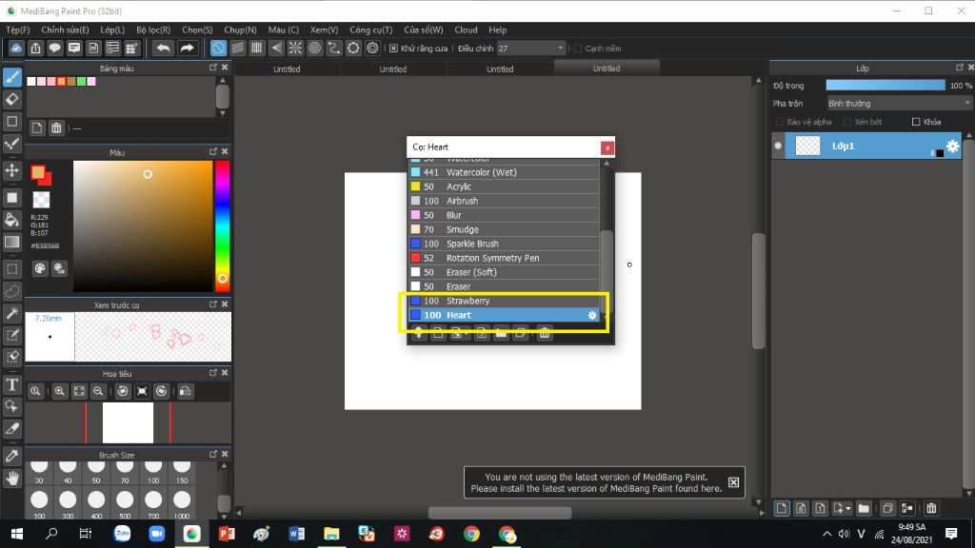Toggle visibility of Lớp1 layer

point(778,146)
